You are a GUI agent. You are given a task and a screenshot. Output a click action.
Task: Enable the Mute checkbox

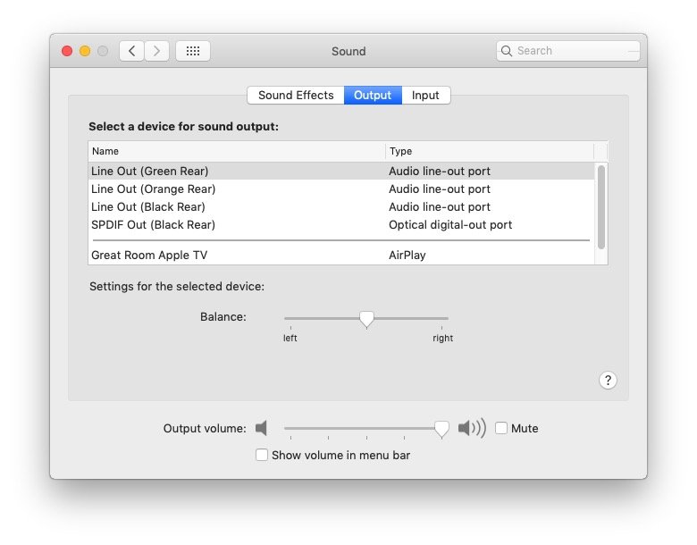point(501,428)
